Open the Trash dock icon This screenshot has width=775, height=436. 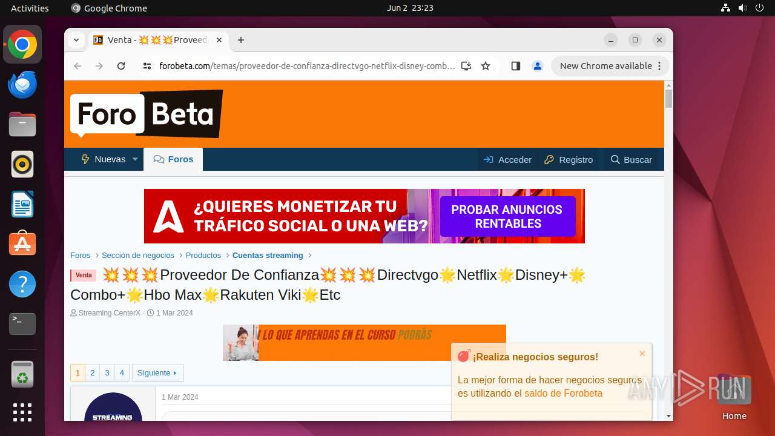click(22, 374)
